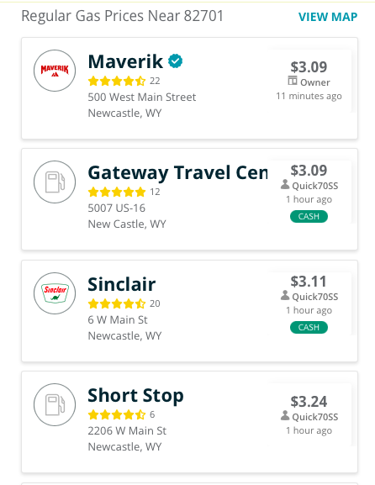375x485 pixels.
Task: Click Maverik's verified checkmark badge
Action: point(175,61)
